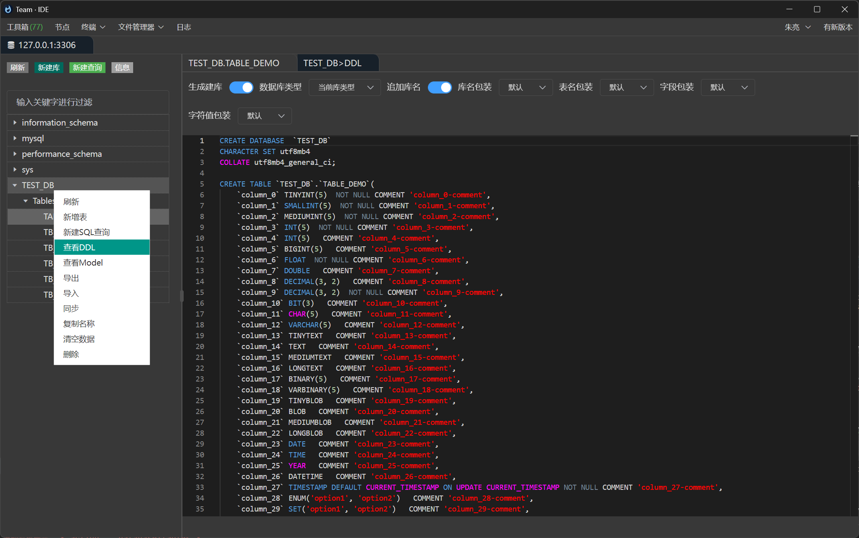Turn off the 追加库名 toggle
Screen dimensions: 859x538
click(440, 87)
